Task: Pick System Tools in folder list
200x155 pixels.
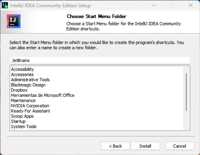Action: pos(24,127)
